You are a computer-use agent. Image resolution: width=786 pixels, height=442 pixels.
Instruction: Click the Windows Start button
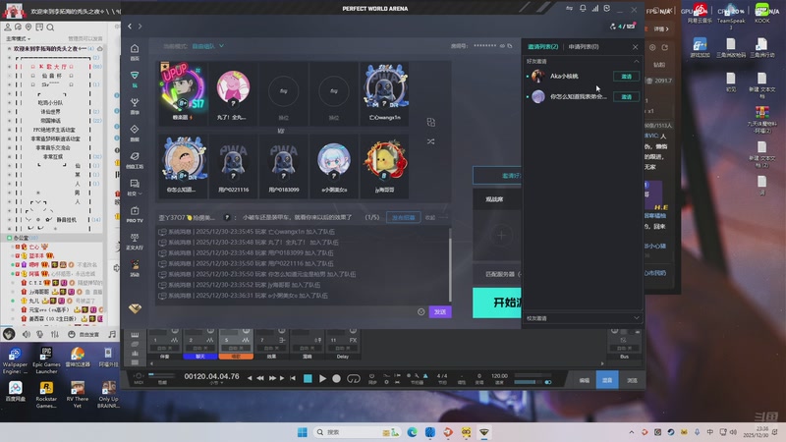(x=303, y=432)
